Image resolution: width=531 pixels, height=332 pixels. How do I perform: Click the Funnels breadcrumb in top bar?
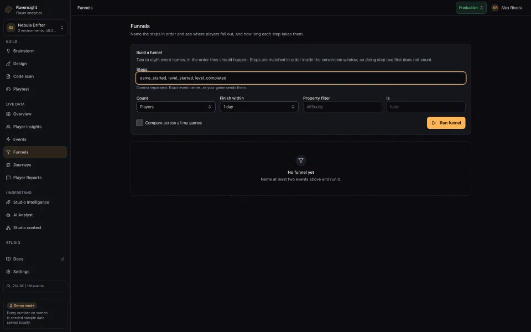(85, 7)
